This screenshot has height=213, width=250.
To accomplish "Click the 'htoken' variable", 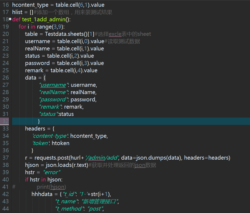I will 61,143.
